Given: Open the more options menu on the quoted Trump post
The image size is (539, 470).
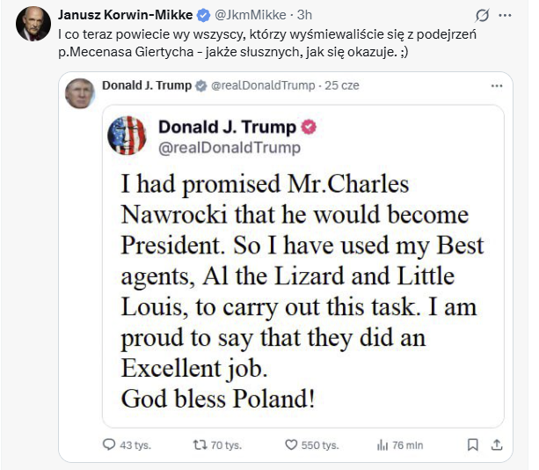Looking at the screenshot, I should pyautogui.click(x=497, y=85).
